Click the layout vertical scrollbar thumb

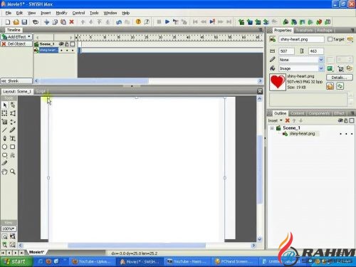(x=260, y=169)
